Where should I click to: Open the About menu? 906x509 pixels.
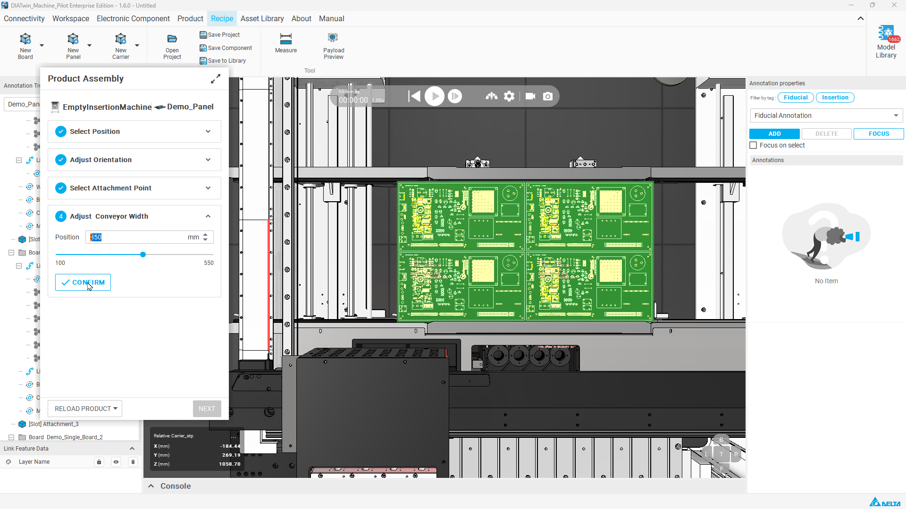[x=302, y=18]
